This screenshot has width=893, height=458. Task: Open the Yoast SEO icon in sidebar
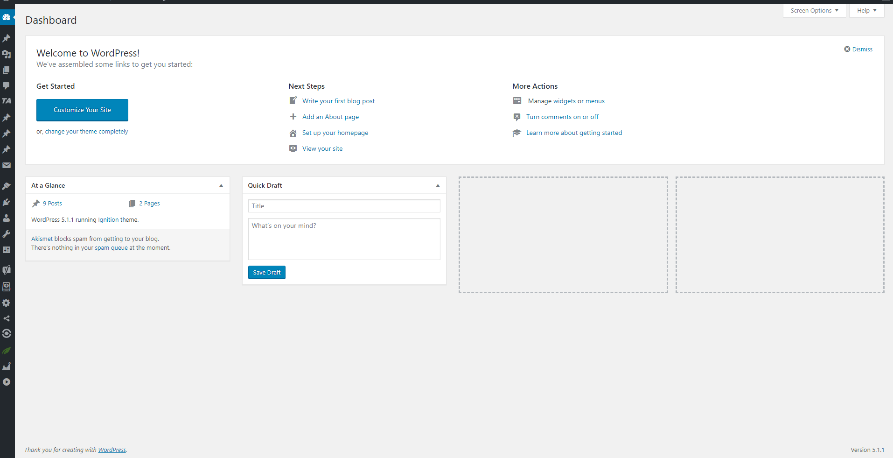[x=7, y=270]
